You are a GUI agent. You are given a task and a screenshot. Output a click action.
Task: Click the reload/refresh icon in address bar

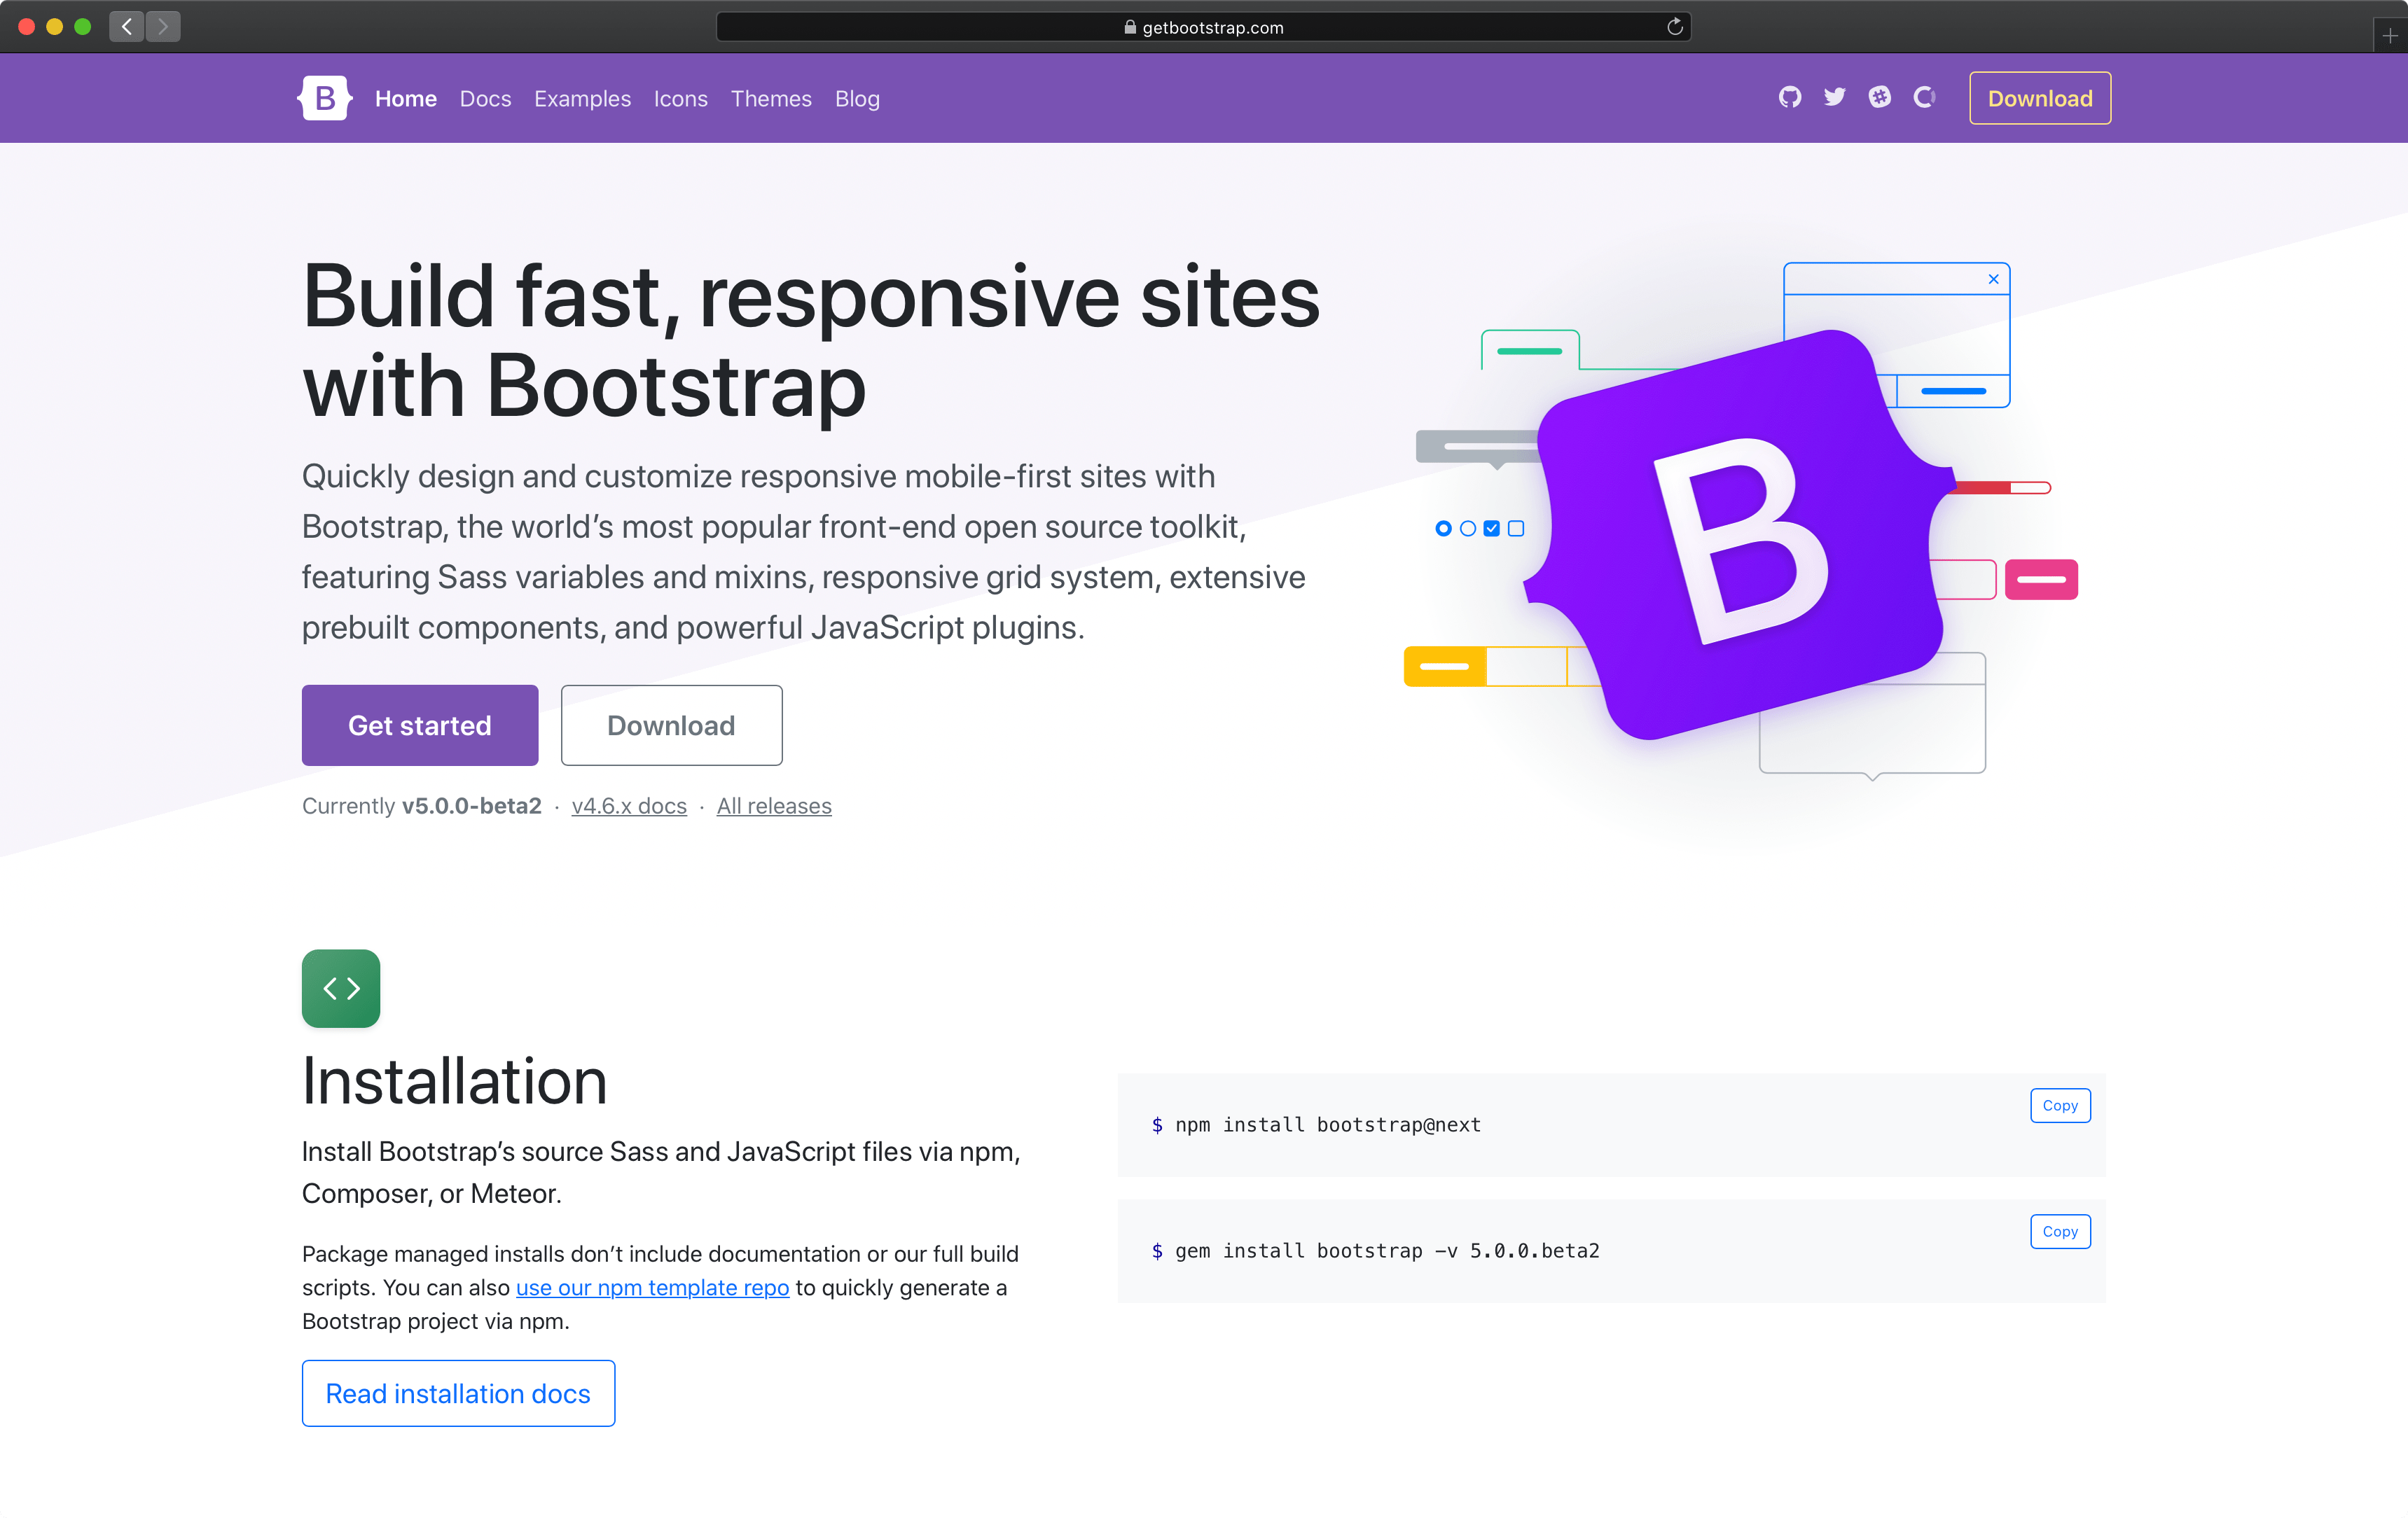click(1673, 26)
